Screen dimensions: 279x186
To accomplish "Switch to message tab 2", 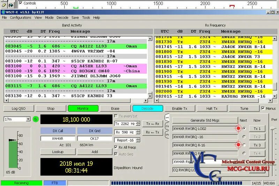I will click(x=167, y=126).
